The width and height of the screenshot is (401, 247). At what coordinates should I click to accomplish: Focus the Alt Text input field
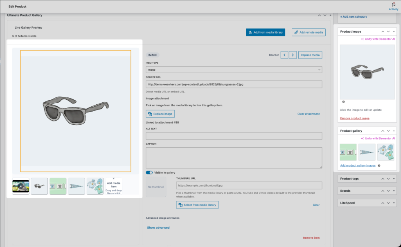[234, 136]
